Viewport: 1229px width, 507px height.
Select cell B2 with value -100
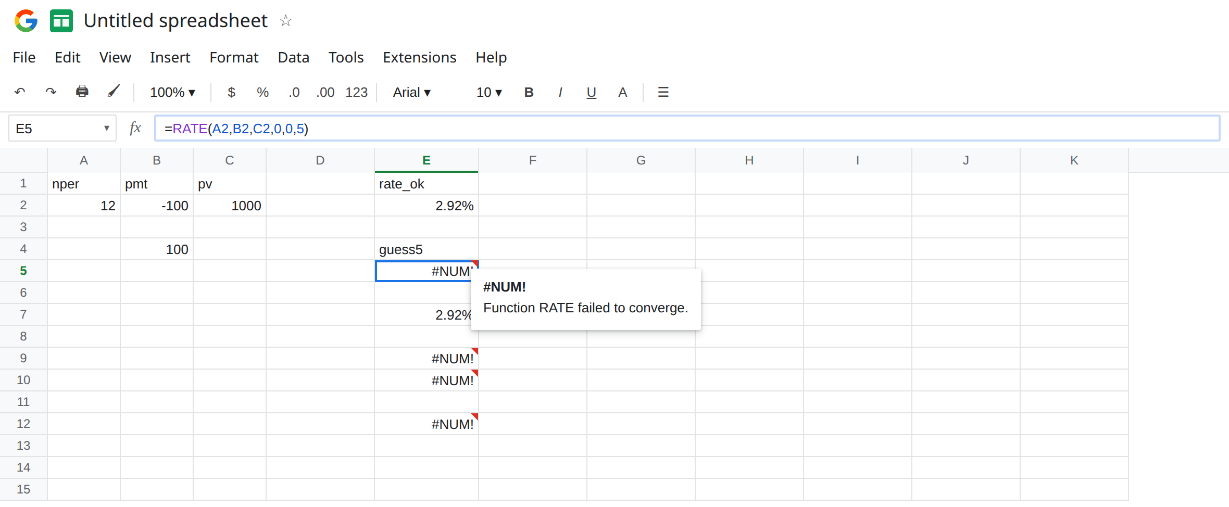157,206
